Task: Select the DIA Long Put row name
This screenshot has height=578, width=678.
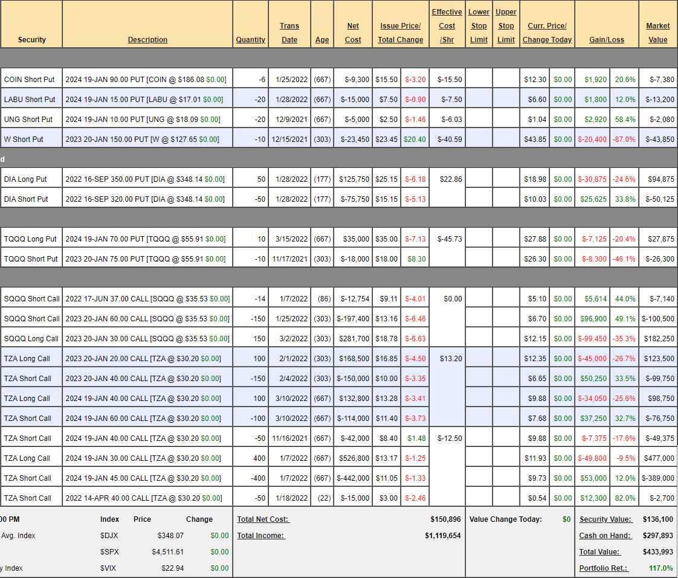Action: pyautogui.click(x=25, y=179)
